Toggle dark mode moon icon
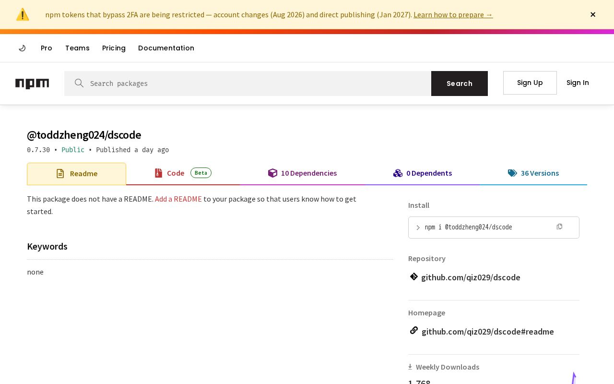 pos(22,48)
